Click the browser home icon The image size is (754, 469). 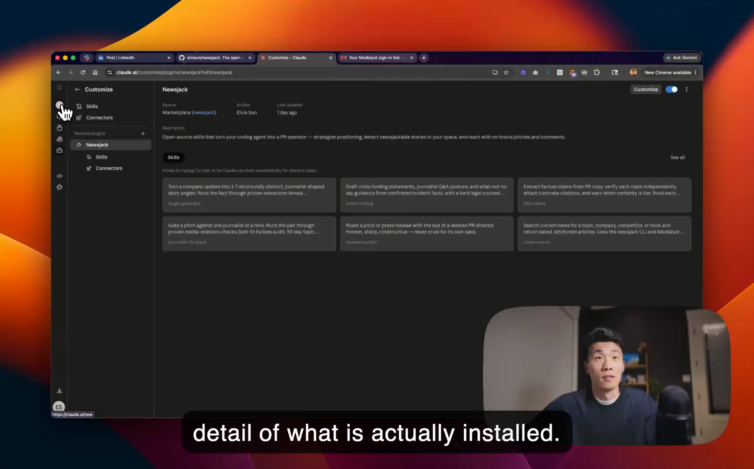click(x=95, y=73)
